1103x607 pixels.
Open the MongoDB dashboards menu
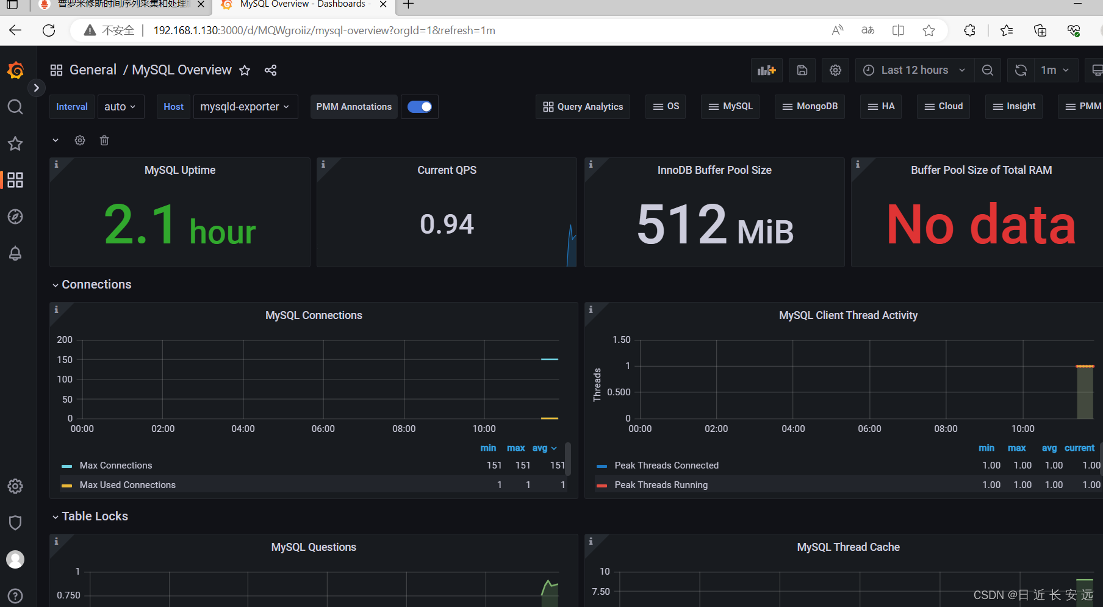click(810, 107)
